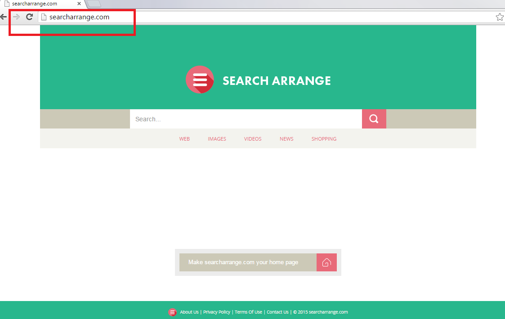
Task: Switch to SHOPPING search category
Action: (324, 139)
